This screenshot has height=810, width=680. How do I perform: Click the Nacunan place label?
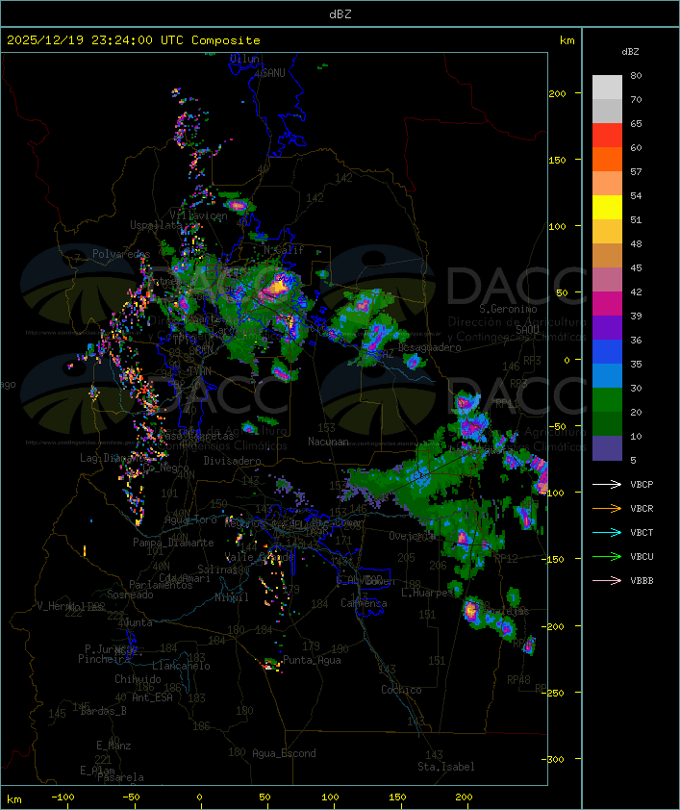328,442
